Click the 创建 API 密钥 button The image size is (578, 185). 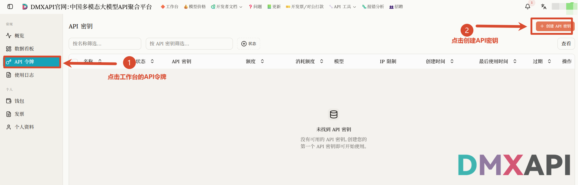(555, 26)
